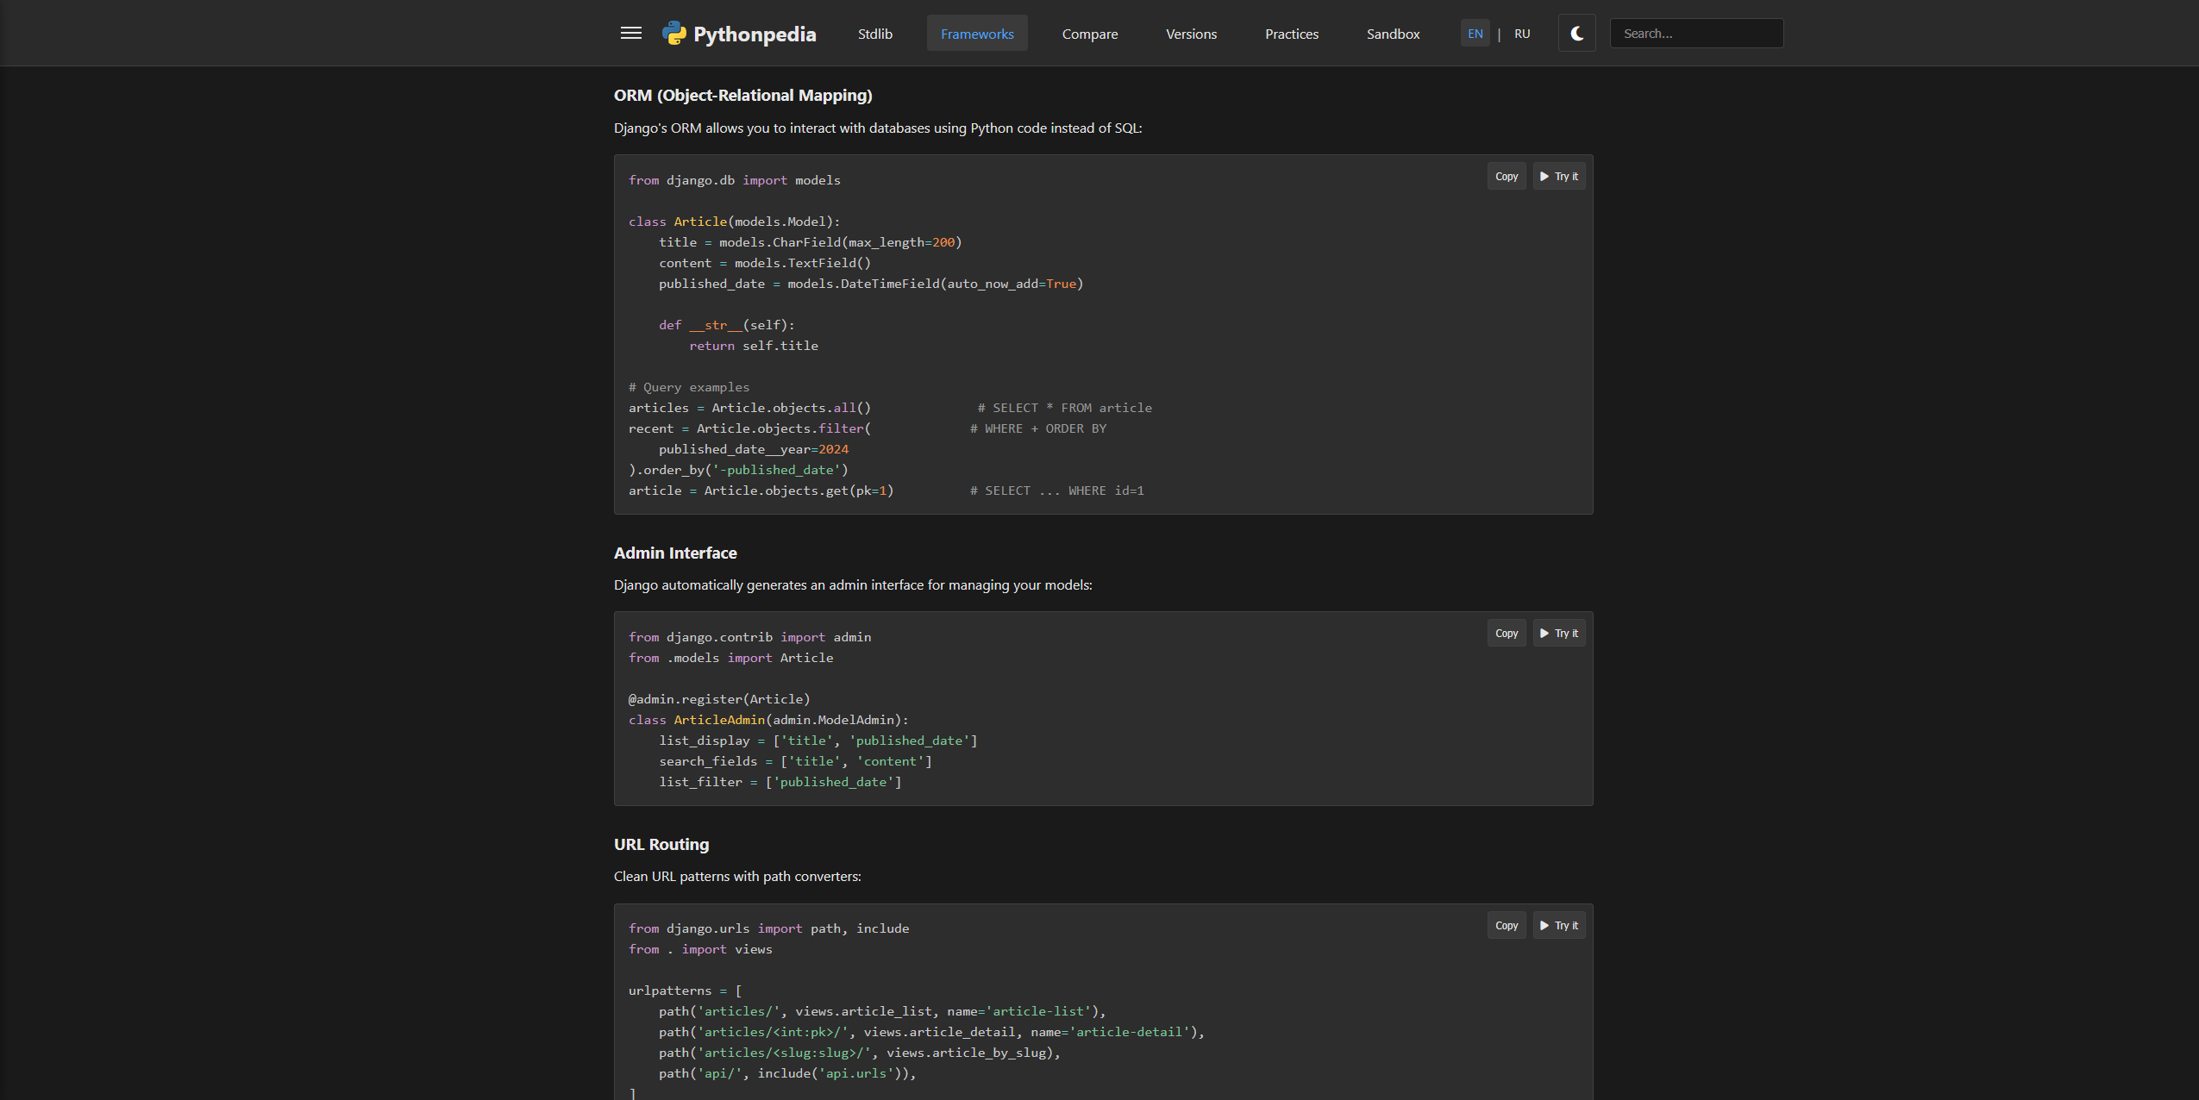Screen dimensions: 2199x1100
Task: Open the Compare page
Action: click(x=1089, y=34)
